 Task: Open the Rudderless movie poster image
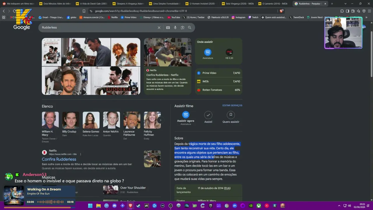click(51, 52)
